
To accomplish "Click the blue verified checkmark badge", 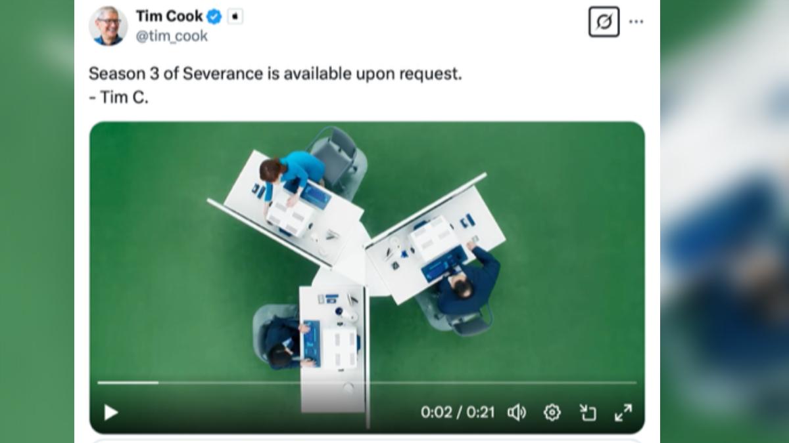I will (214, 16).
